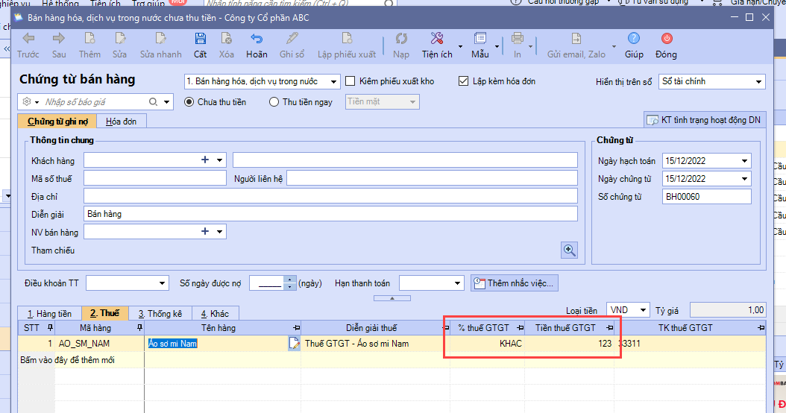This screenshot has width=786, height=413.
Task: Collapse the header panel with the small arrow
Action: tap(392, 298)
